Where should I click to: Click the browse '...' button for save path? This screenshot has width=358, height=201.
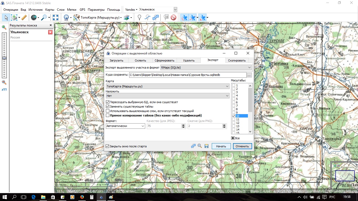coord(249,75)
